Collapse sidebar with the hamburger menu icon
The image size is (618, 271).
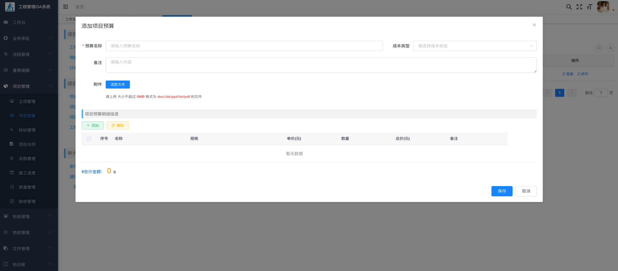click(66, 7)
